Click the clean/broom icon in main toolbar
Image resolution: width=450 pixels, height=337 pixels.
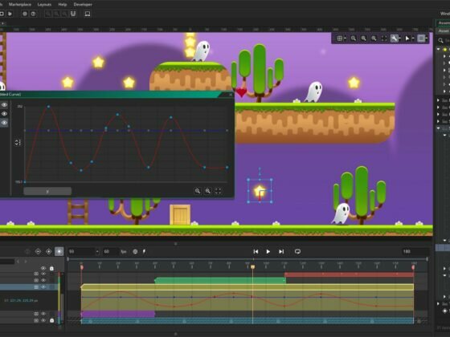point(10,14)
